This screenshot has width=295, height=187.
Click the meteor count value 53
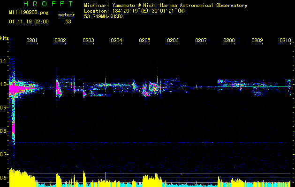(68, 22)
